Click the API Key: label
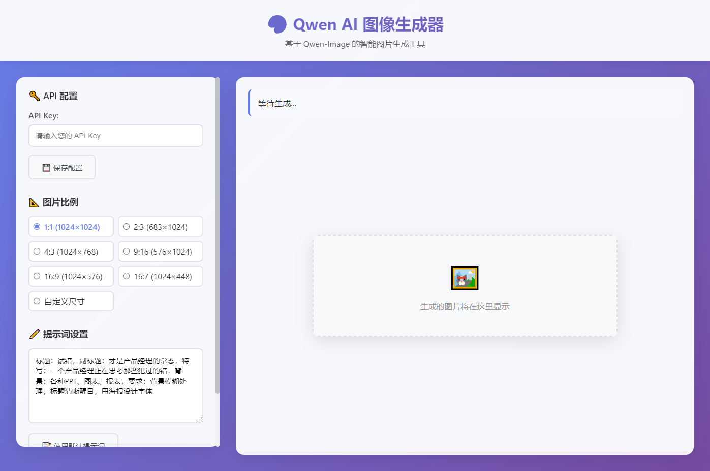The height and width of the screenshot is (471, 710). (44, 116)
